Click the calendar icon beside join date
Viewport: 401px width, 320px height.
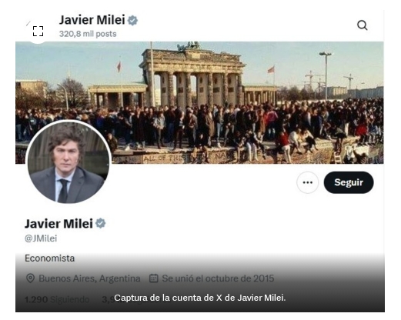pos(154,278)
